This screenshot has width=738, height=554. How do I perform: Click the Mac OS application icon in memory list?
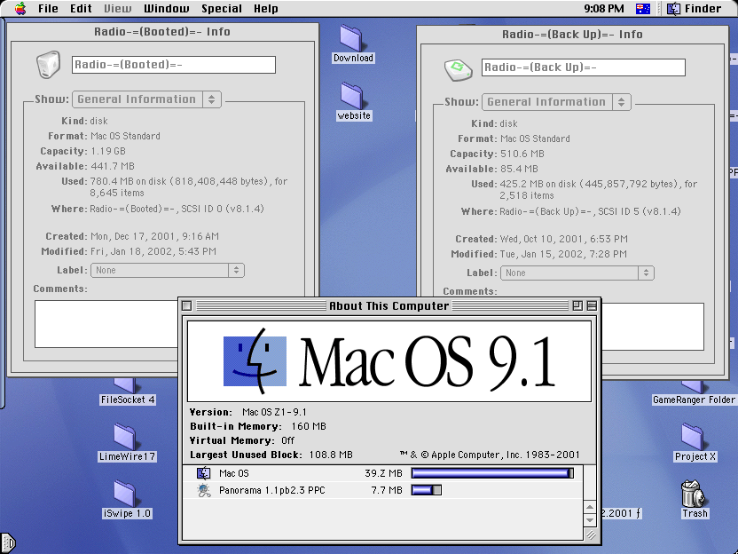[203, 473]
